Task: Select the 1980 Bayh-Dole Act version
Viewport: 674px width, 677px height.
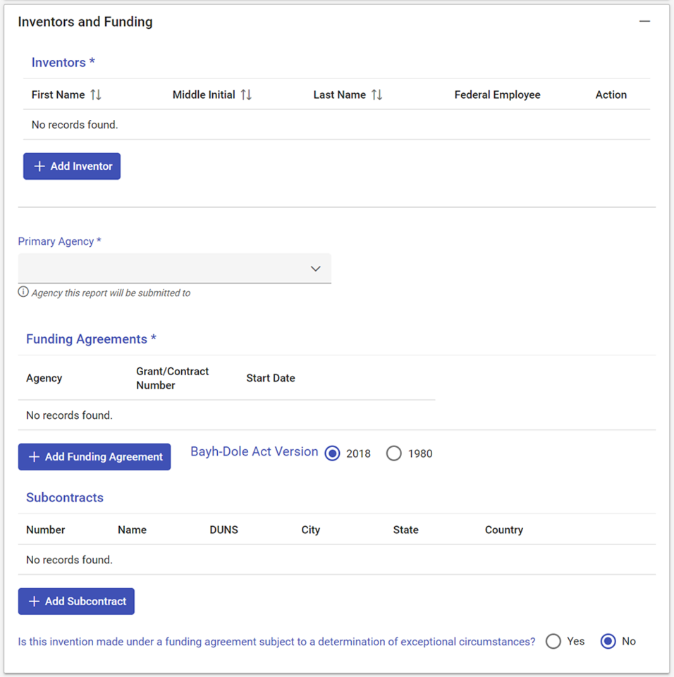Action: pyautogui.click(x=394, y=453)
